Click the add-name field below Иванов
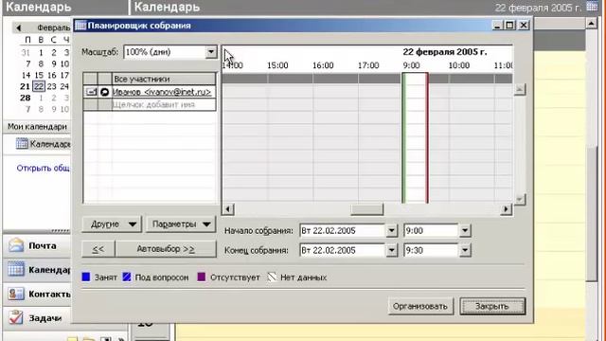Screen dimensions: 606x341 pyautogui.click(x=164, y=105)
